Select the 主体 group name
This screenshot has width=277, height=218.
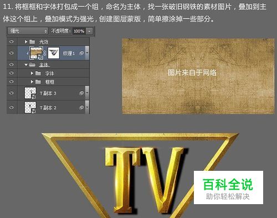click(x=44, y=65)
